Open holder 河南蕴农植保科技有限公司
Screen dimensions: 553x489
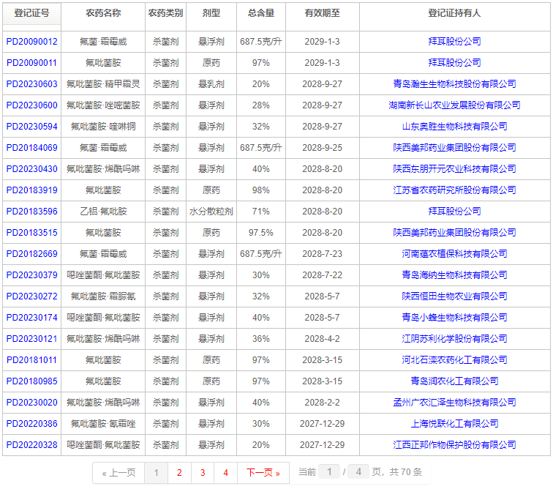pyautogui.click(x=454, y=254)
